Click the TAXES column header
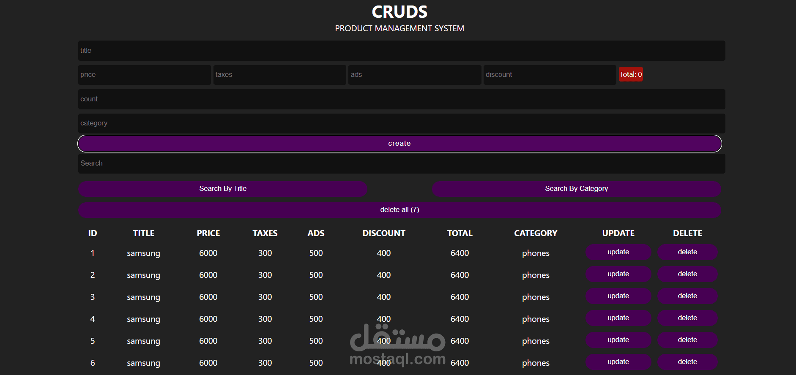The width and height of the screenshot is (796, 375). pyautogui.click(x=265, y=233)
